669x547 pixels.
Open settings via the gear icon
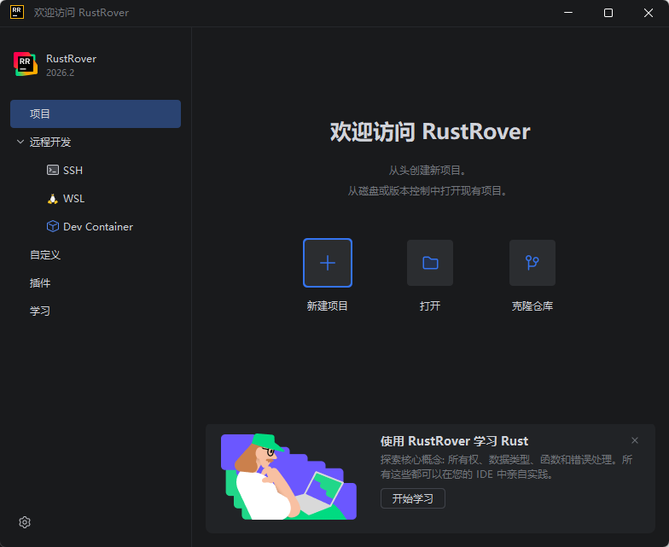coord(25,522)
